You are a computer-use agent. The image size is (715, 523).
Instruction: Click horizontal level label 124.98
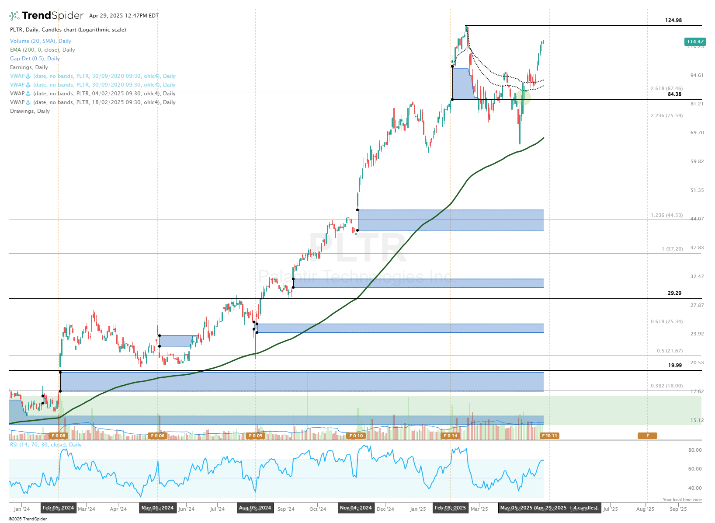pos(673,20)
